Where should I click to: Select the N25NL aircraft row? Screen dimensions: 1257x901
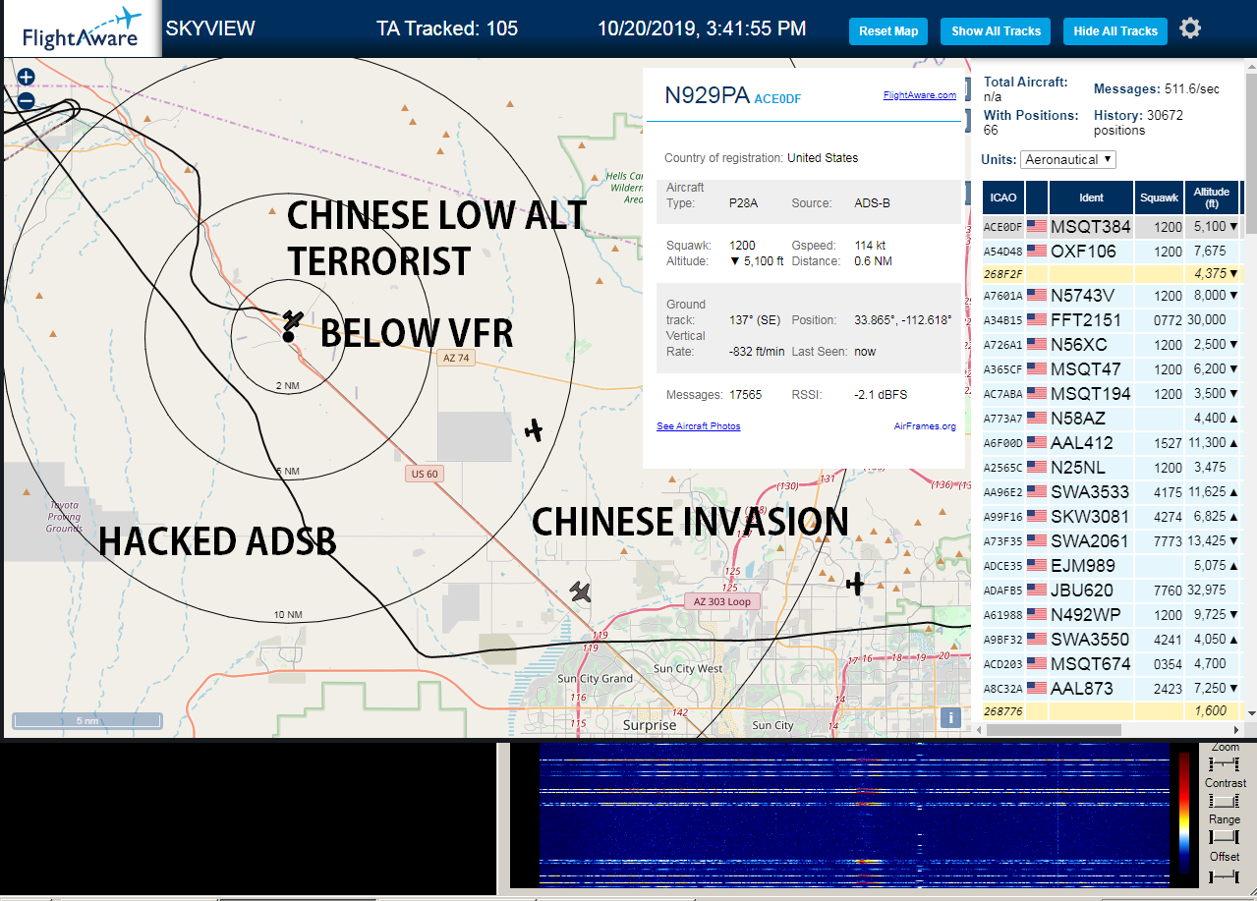point(1112,468)
